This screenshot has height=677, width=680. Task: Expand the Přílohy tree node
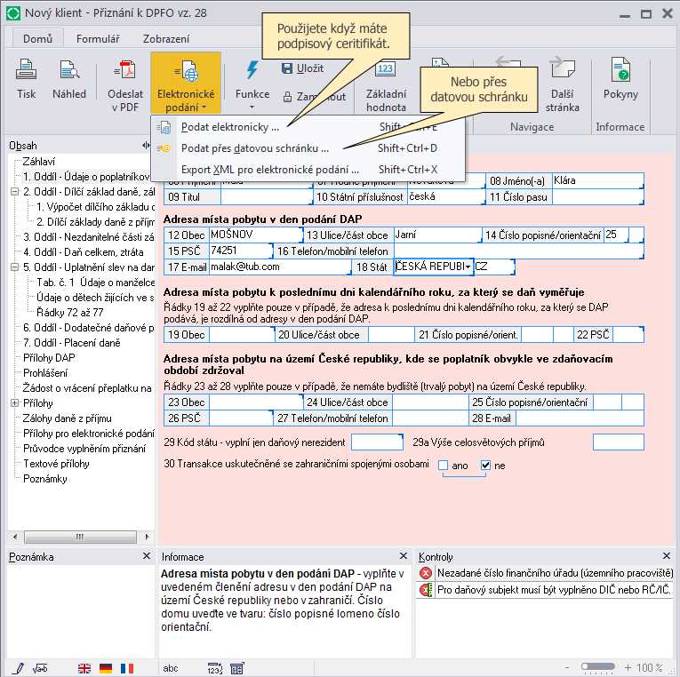point(13,402)
